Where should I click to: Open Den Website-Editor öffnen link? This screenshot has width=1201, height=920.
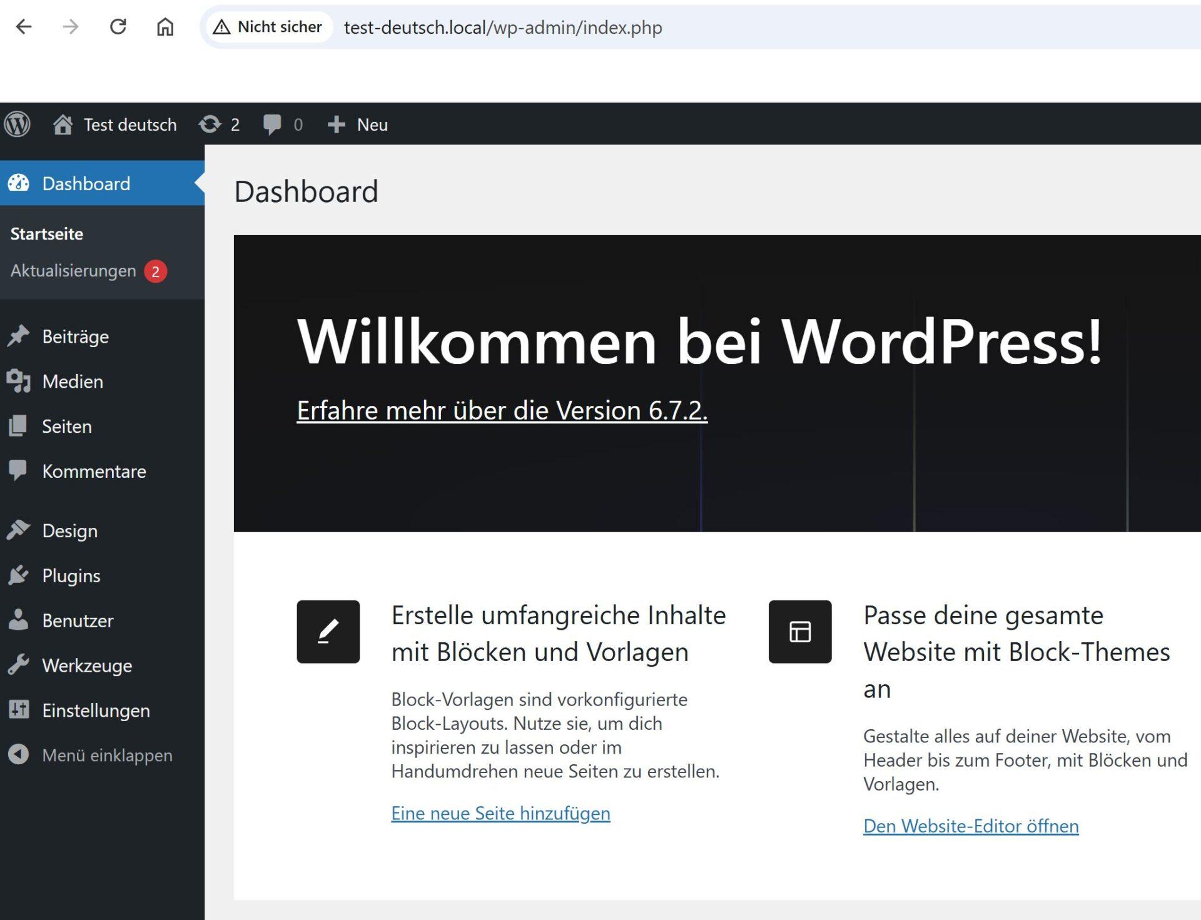[970, 826]
